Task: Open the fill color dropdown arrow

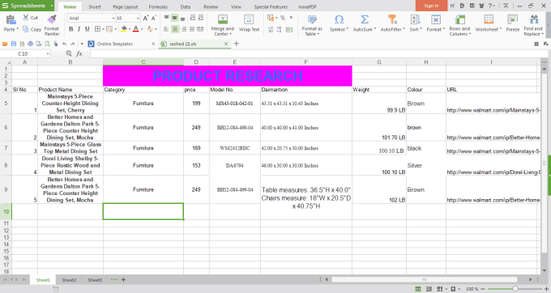Action: tap(130, 29)
